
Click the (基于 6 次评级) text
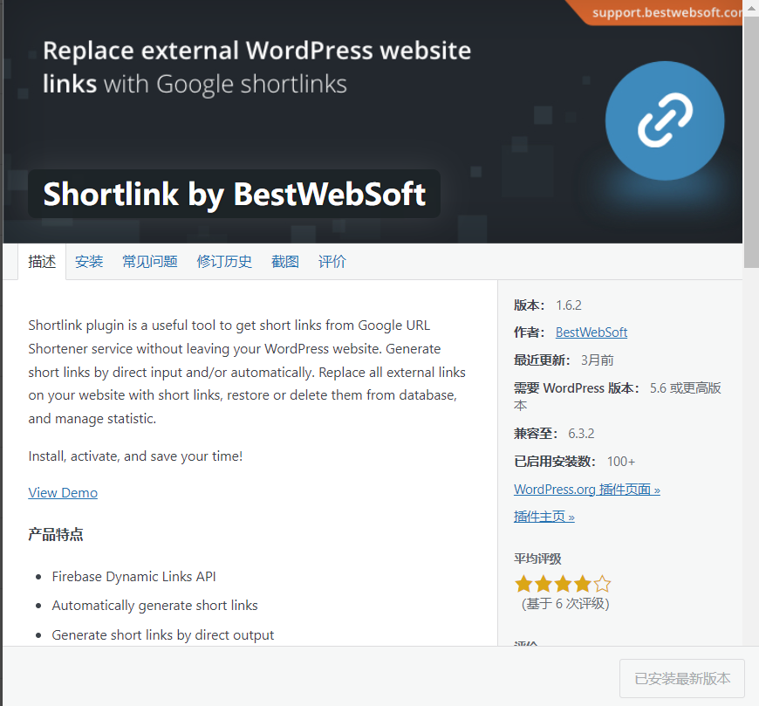point(565,604)
